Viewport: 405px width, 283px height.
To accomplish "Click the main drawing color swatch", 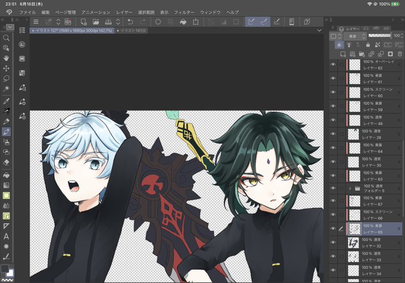I will point(4,268).
